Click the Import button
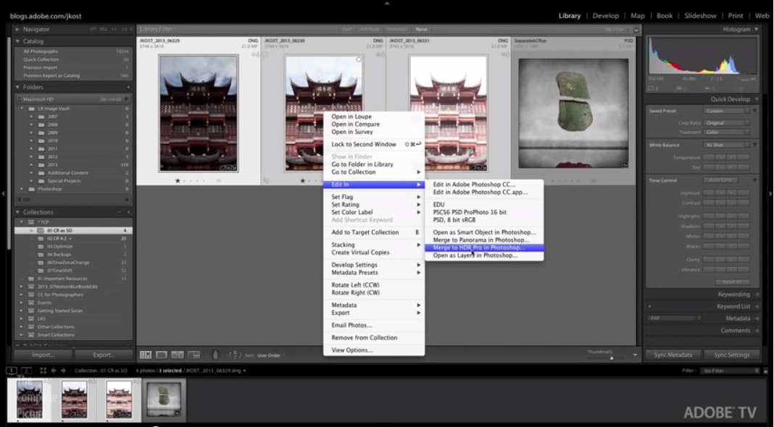This screenshot has height=427, width=774. [x=43, y=355]
